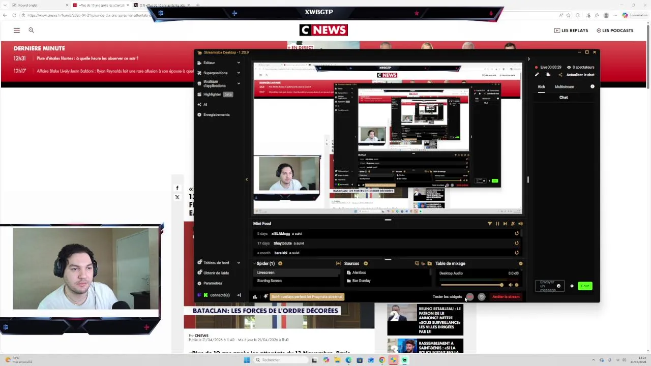Click Arrêter le stream
This screenshot has height=366, width=651.
tap(506, 296)
